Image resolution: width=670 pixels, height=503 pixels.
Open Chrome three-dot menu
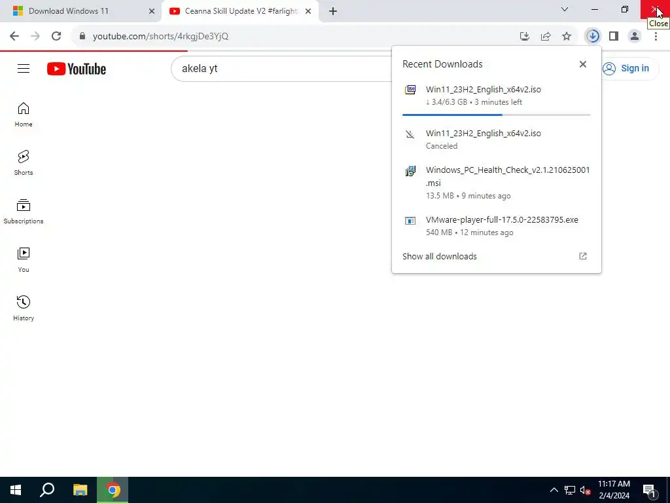(x=656, y=37)
